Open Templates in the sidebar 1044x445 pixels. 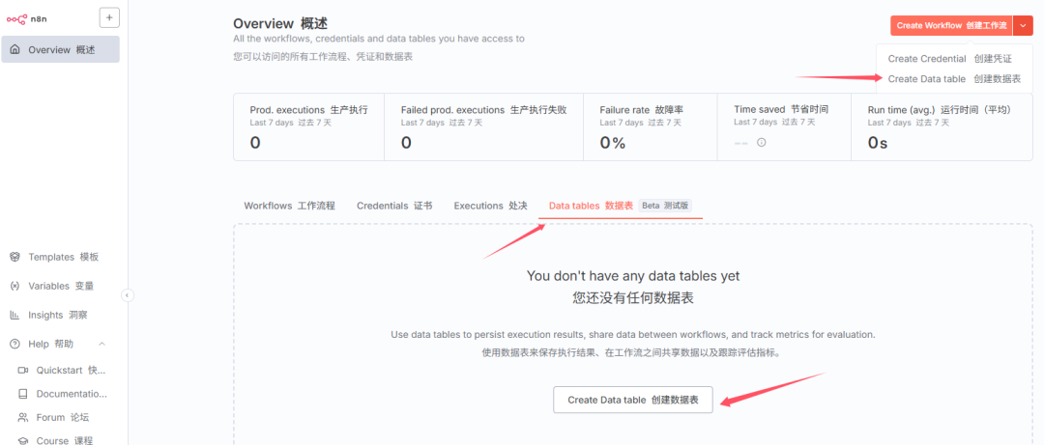point(61,257)
